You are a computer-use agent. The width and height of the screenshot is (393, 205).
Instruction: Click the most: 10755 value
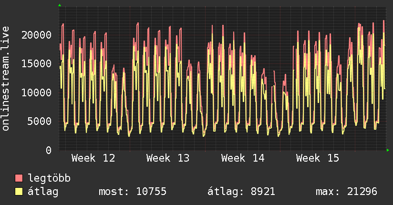tap(133, 192)
